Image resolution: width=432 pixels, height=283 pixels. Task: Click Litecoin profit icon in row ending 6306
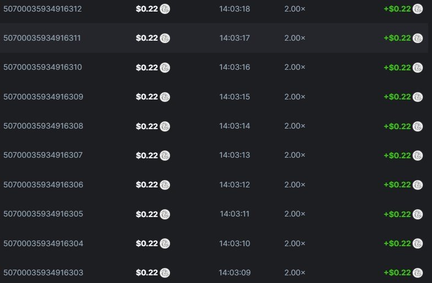[418, 185]
